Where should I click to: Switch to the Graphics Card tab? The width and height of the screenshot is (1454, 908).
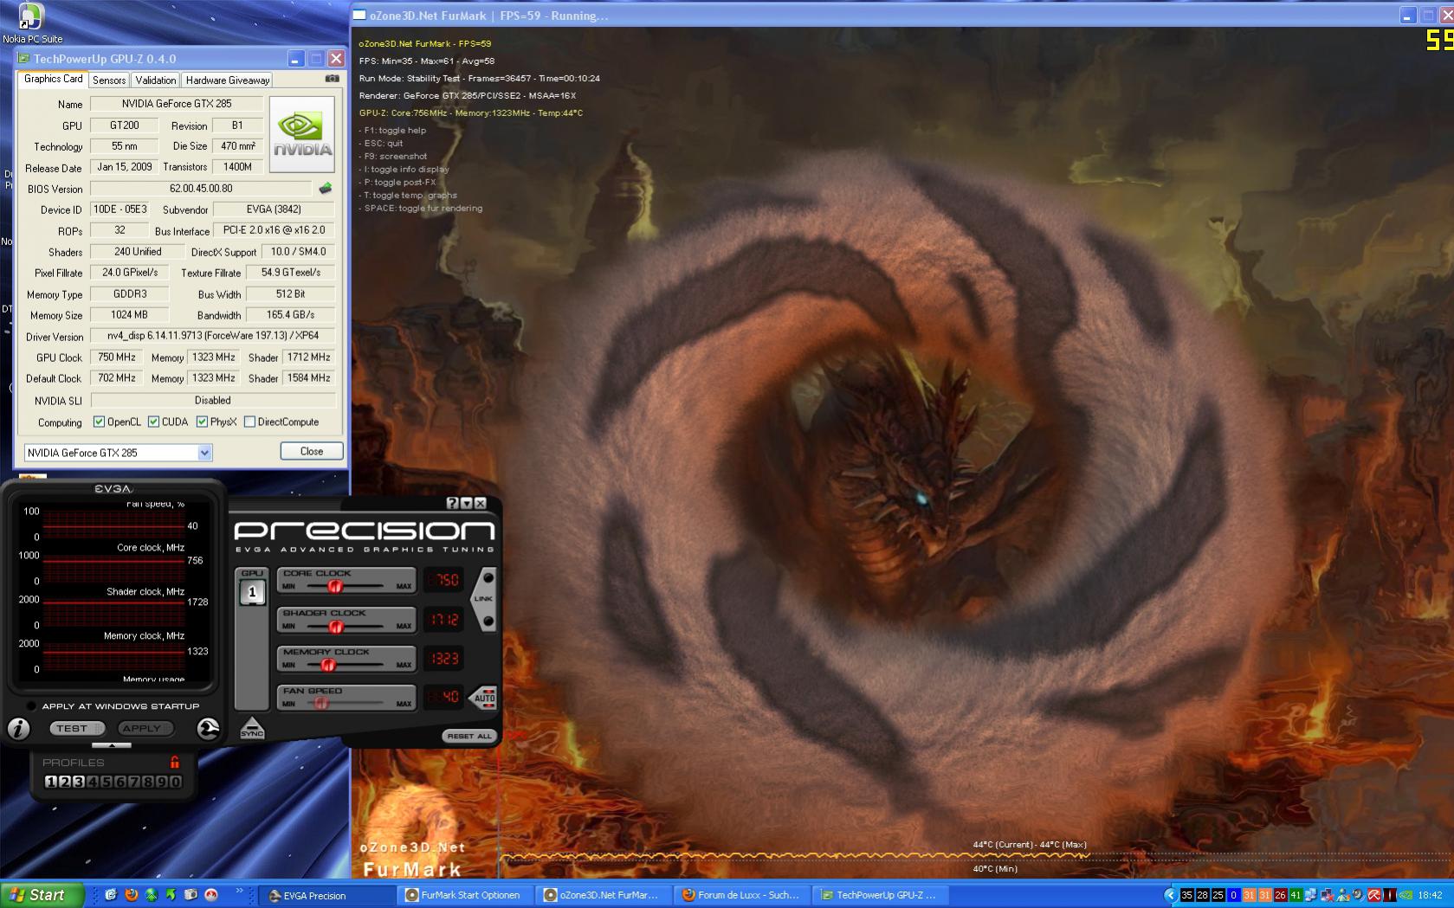53,79
